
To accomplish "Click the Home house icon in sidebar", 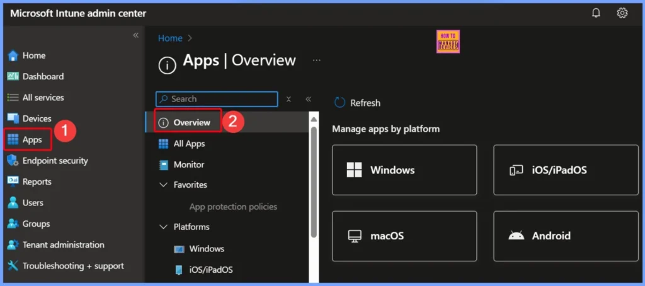I will tap(13, 55).
